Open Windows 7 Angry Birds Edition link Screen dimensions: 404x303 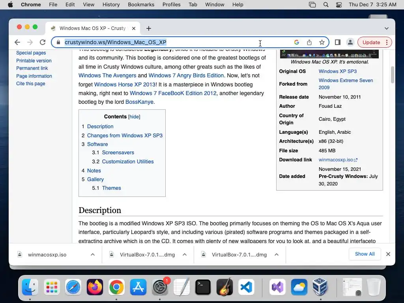coord(186,75)
